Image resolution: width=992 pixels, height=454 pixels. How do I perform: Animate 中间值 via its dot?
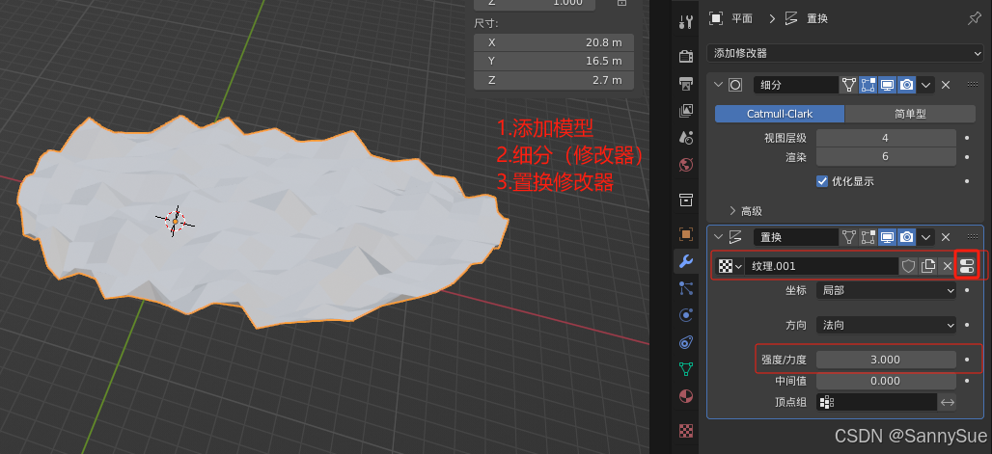tap(967, 381)
